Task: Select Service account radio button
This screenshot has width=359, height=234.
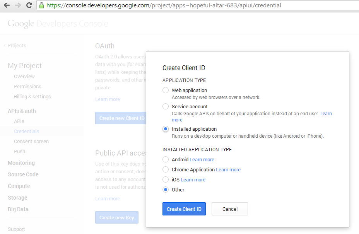Action: click(x=166, y=106)
